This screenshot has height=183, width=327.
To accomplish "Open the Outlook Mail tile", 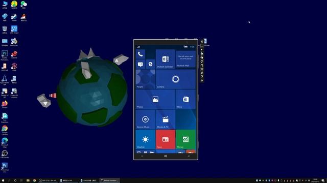I will [x=186, y=59].
